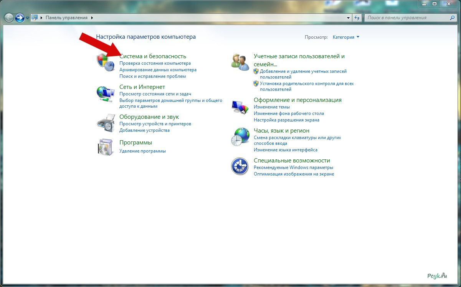461x287 pixels.
Task: Open Архивирование данных компьютера link
Action: [x=158, y=70]
